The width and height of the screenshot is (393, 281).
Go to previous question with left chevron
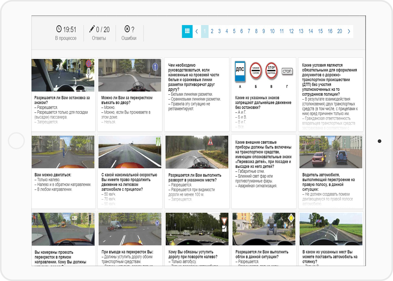[x=196, y=31]
